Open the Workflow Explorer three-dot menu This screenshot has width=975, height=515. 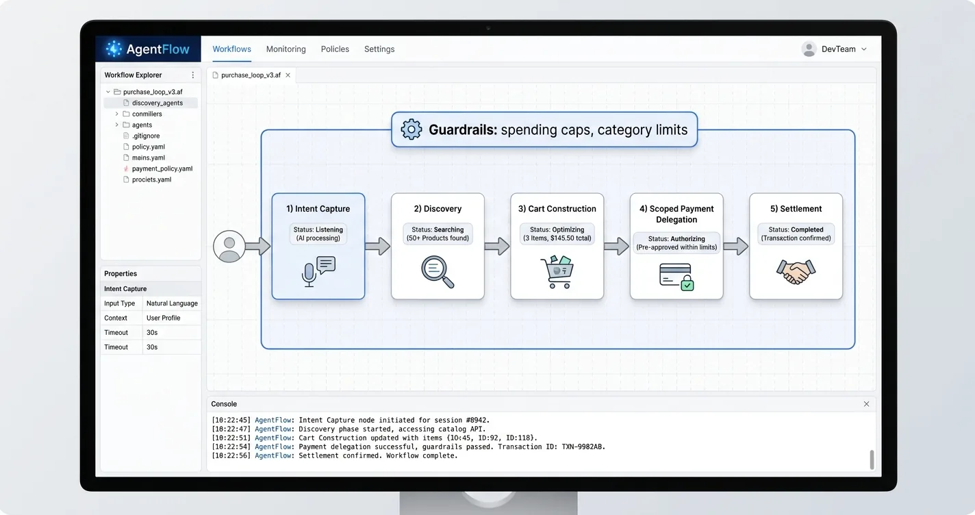click(192, 75)
